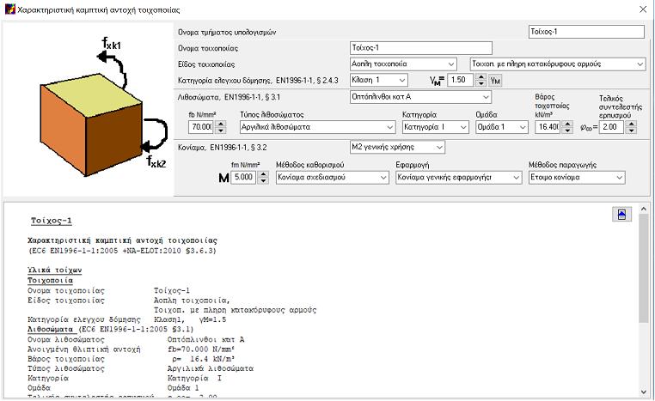
Task: Open the vertical joints type dropdown
Action: 558,64
